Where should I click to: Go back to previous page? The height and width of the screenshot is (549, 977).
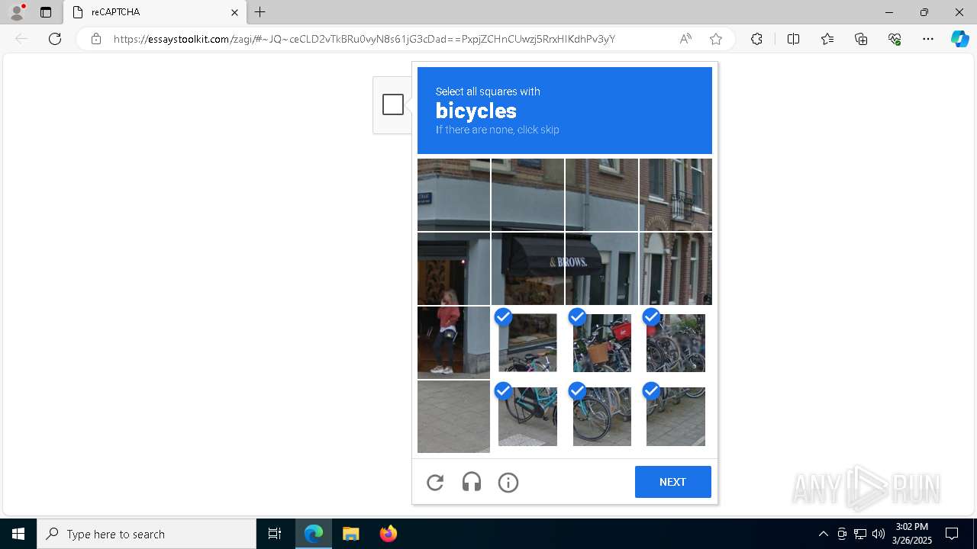(x=21, y=39)
